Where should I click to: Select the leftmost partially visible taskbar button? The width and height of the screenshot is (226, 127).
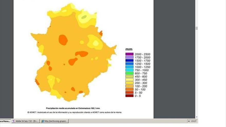click(x=5, y=121)
